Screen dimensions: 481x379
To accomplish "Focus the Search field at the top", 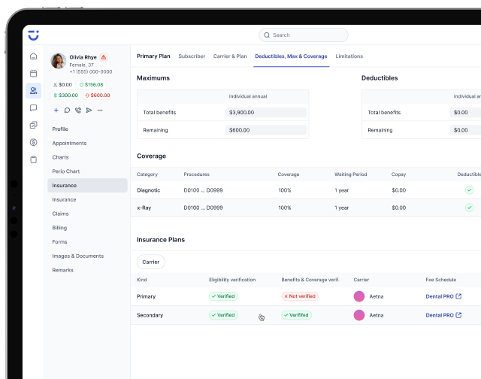I will 304,35.
